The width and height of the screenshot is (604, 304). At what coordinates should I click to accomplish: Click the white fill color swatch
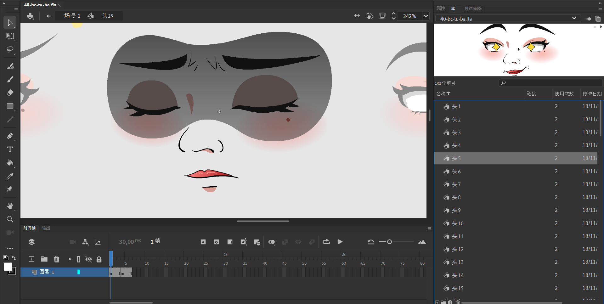[x=8, y=267]
